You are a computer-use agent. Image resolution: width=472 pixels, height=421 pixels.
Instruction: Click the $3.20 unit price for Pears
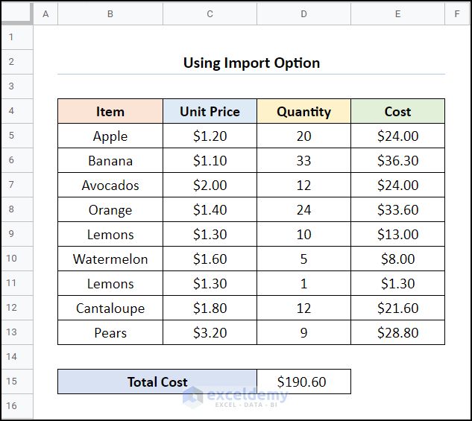click(x=210, y=333)
